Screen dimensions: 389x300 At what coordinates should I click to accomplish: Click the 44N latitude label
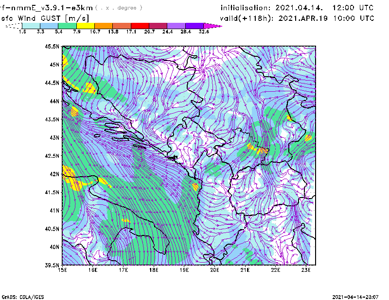(x=54, y=101)
